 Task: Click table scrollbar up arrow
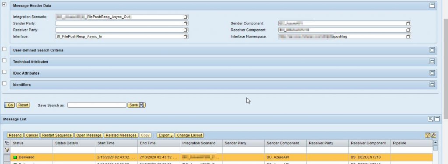[x=435, y=142]
